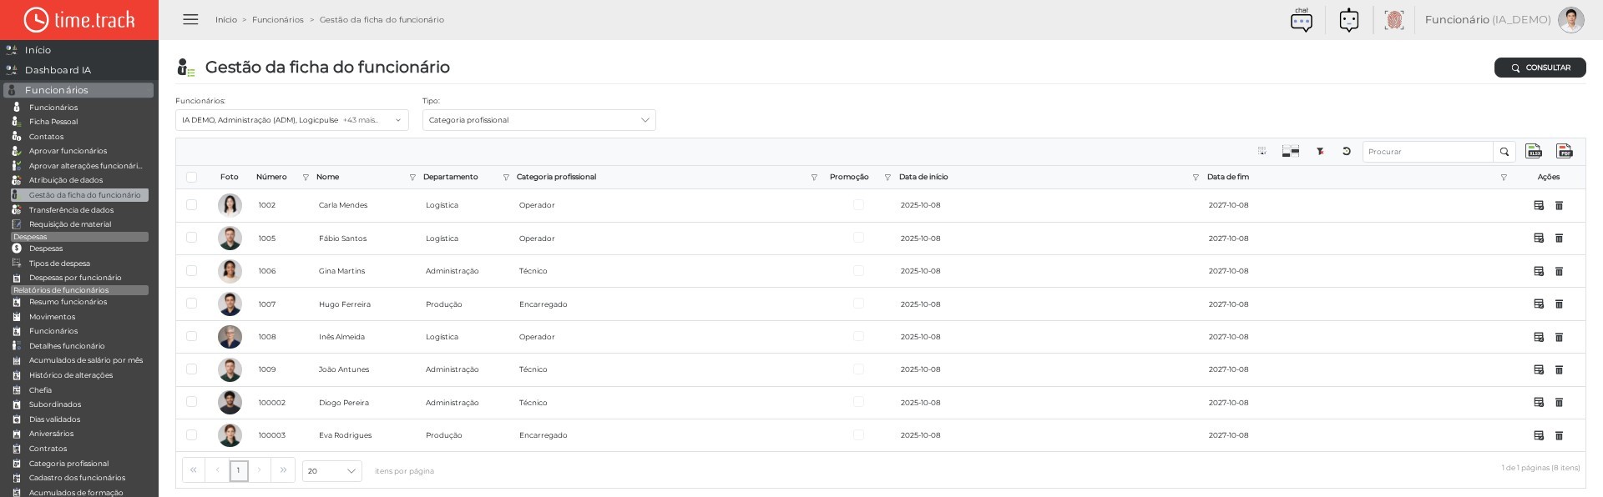Open the chat icon in header
The image size is (1603, 497).
1302,20
